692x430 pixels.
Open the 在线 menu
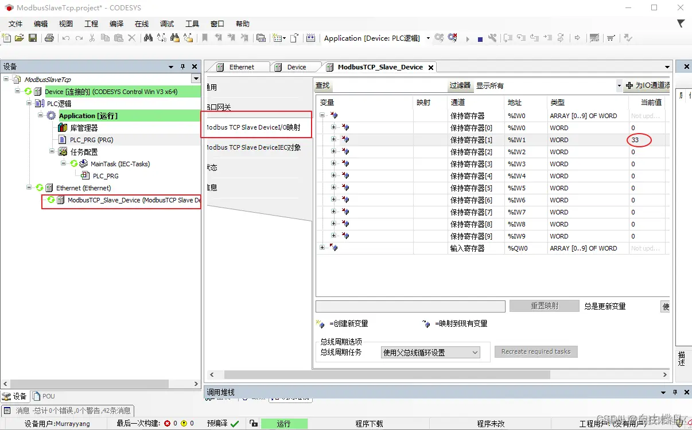tap(142, 24)
